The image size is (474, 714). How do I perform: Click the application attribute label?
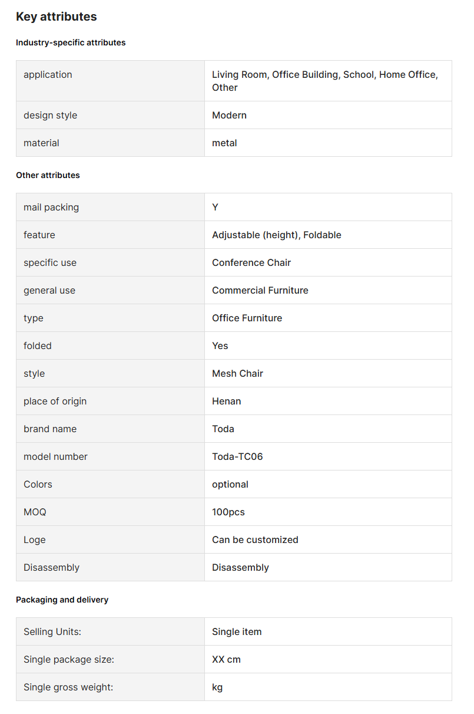tap(48, 74)
